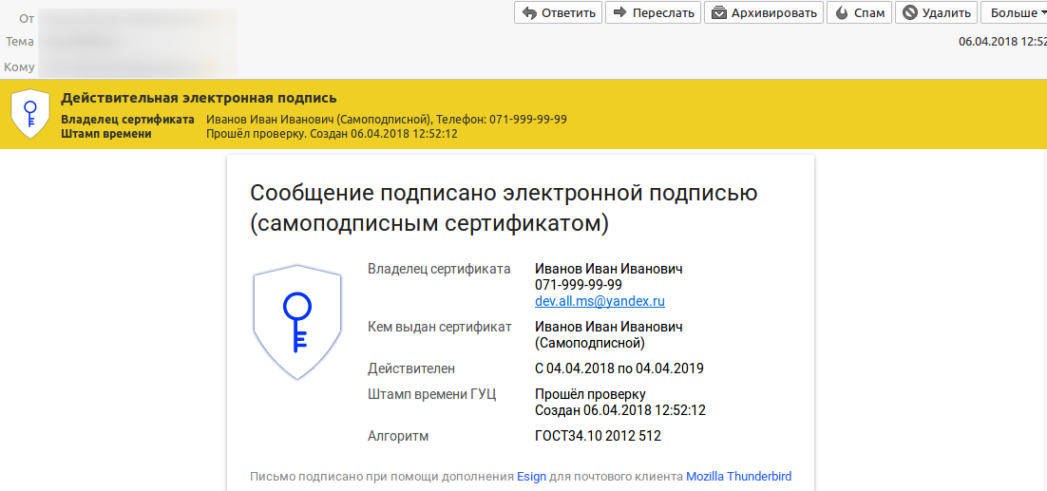This screenshot has height=491, width=1047.
Task: Forward the message with Переслать
Action: tap(653, 12)
